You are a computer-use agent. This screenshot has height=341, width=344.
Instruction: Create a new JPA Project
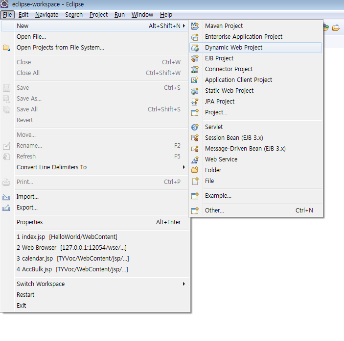coord(255,102)
